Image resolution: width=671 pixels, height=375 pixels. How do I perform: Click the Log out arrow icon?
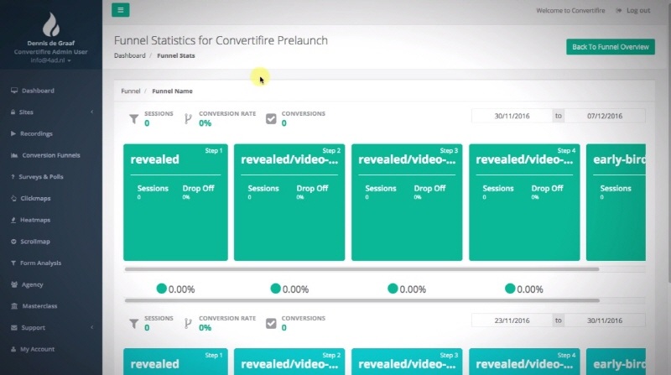pos(619,10)
